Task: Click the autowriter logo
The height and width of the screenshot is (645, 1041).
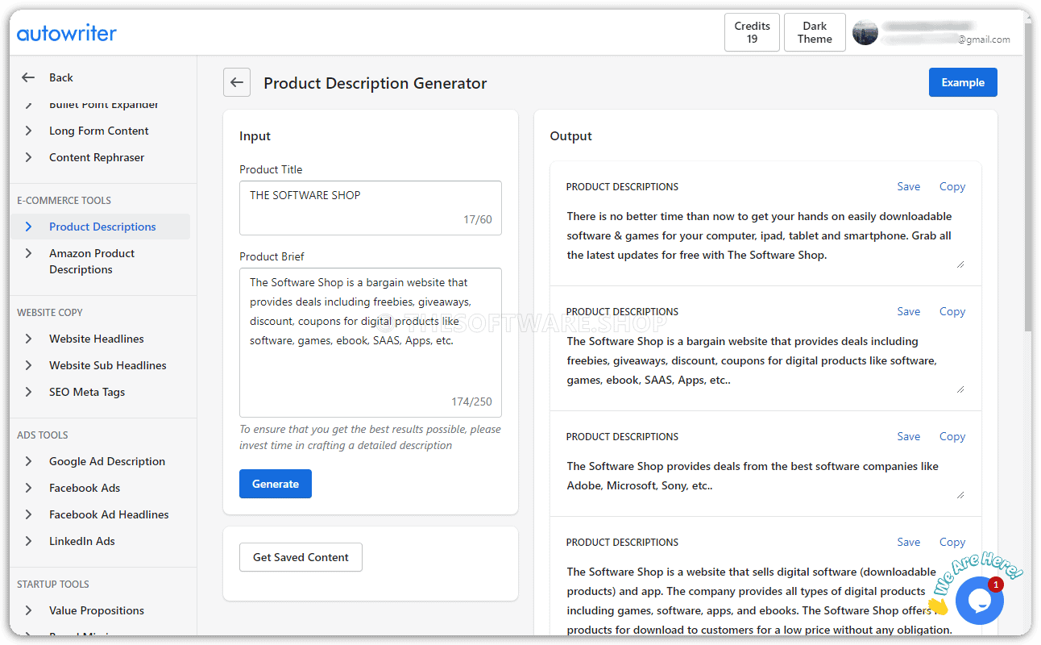Action: click(x=67, y=33)
